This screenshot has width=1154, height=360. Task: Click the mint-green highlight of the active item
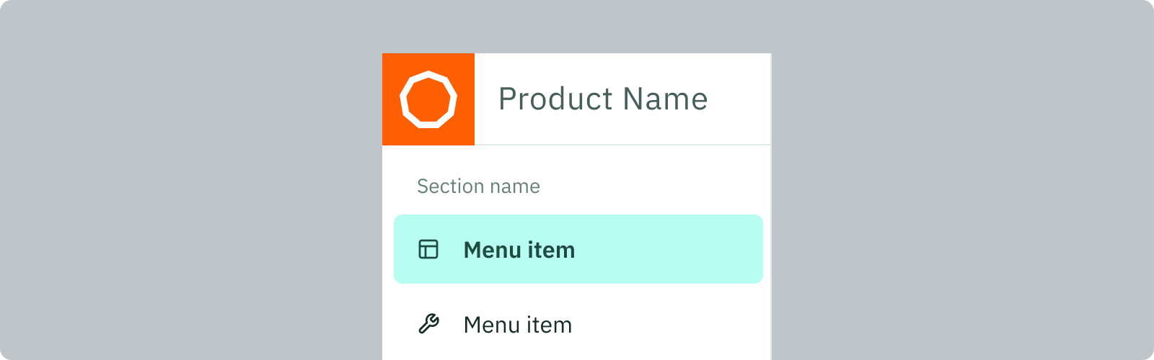(x=578, y=249)
